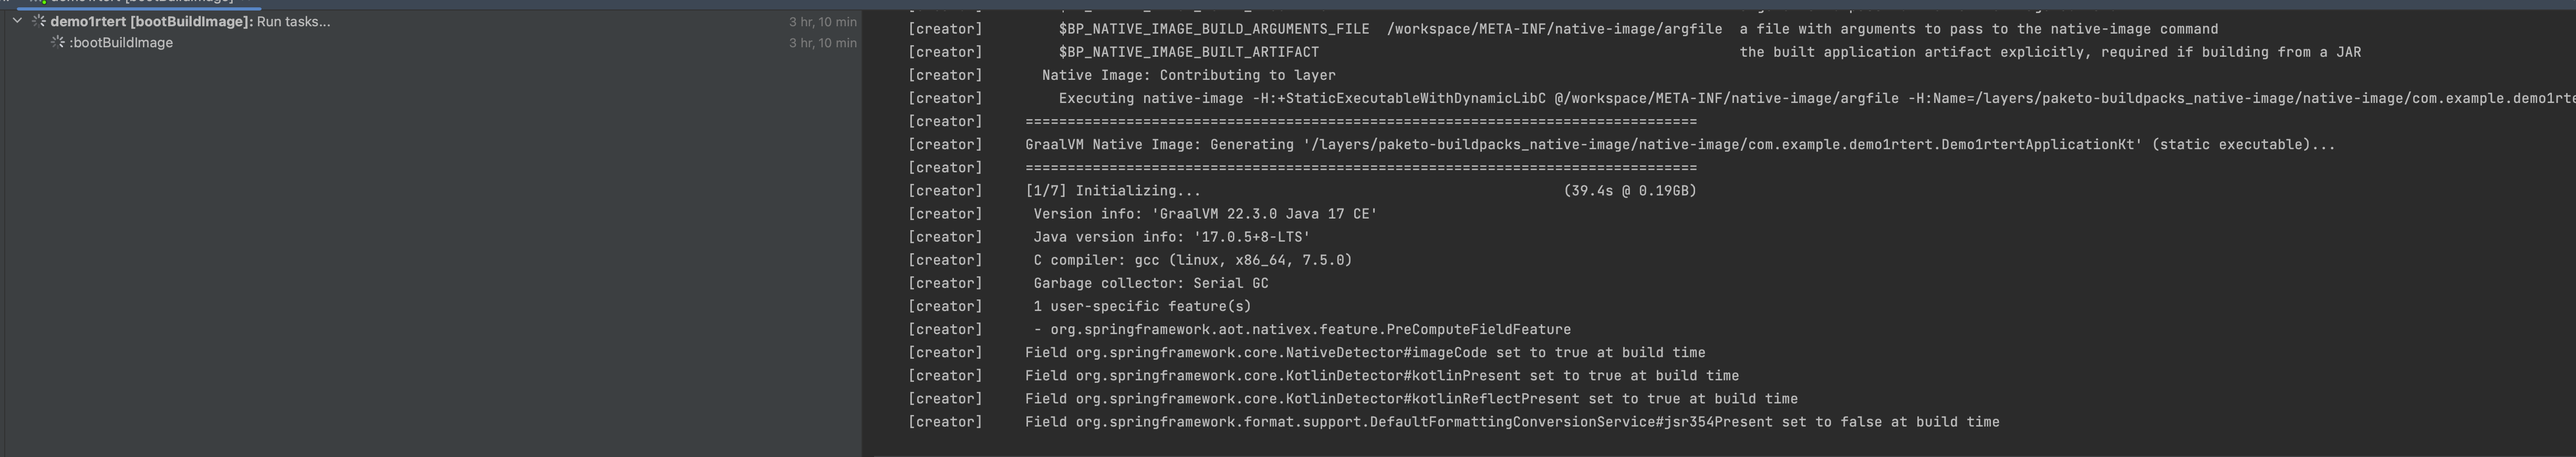The height and width of the screenshot is (457, 2576).
Task: Click the 'GraalVM Native Image: Generating' line
Action: 1680,145
